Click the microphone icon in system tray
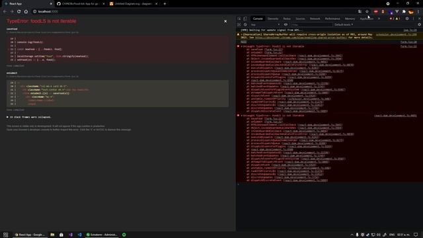The width and height of the screenshot is (423, 238). click(x=357, y=235)
